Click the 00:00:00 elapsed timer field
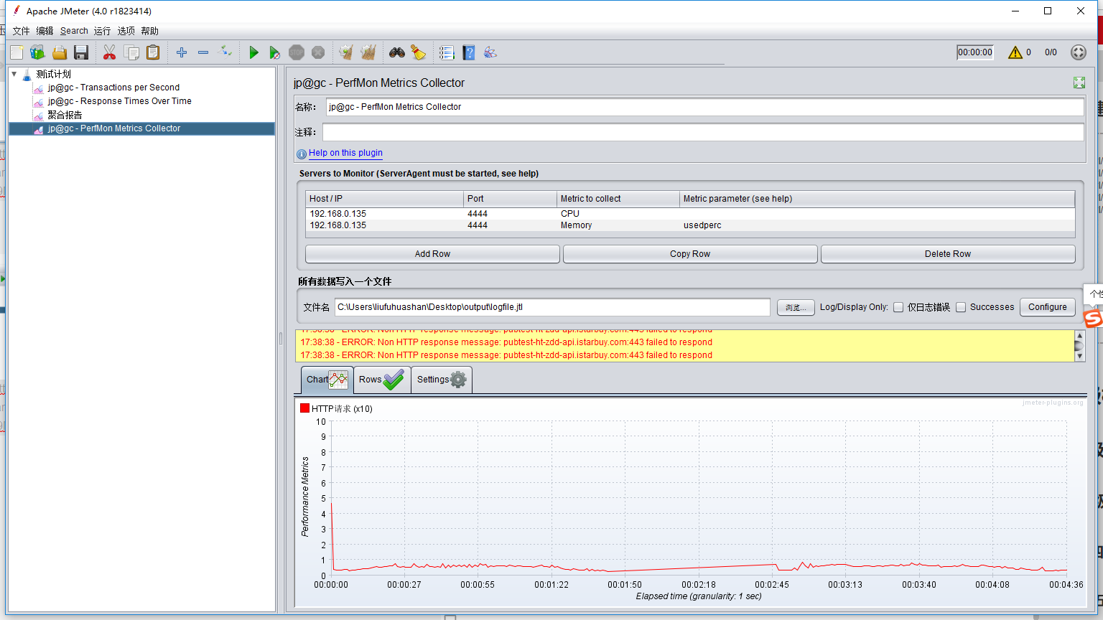The width and height of the screenshot is (1103, 620). [975, 52]
